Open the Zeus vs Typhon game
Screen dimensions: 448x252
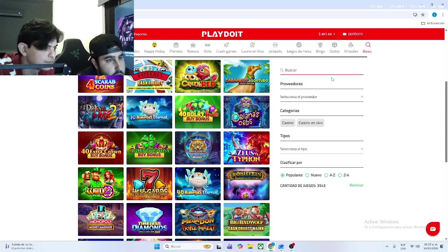(x=246, y=148)
